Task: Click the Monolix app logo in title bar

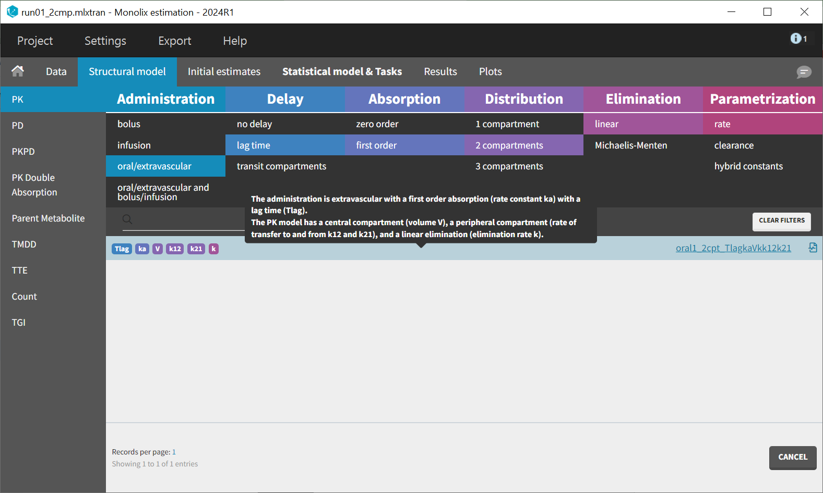Action: [12, 12]
